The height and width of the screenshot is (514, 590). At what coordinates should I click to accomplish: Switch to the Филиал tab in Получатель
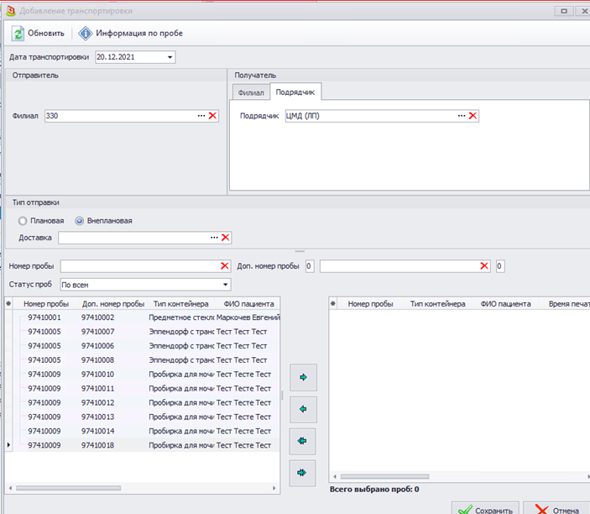click(x=251, y=92)
